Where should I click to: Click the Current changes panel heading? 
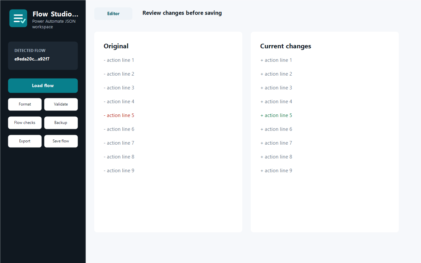click(285, 46)
